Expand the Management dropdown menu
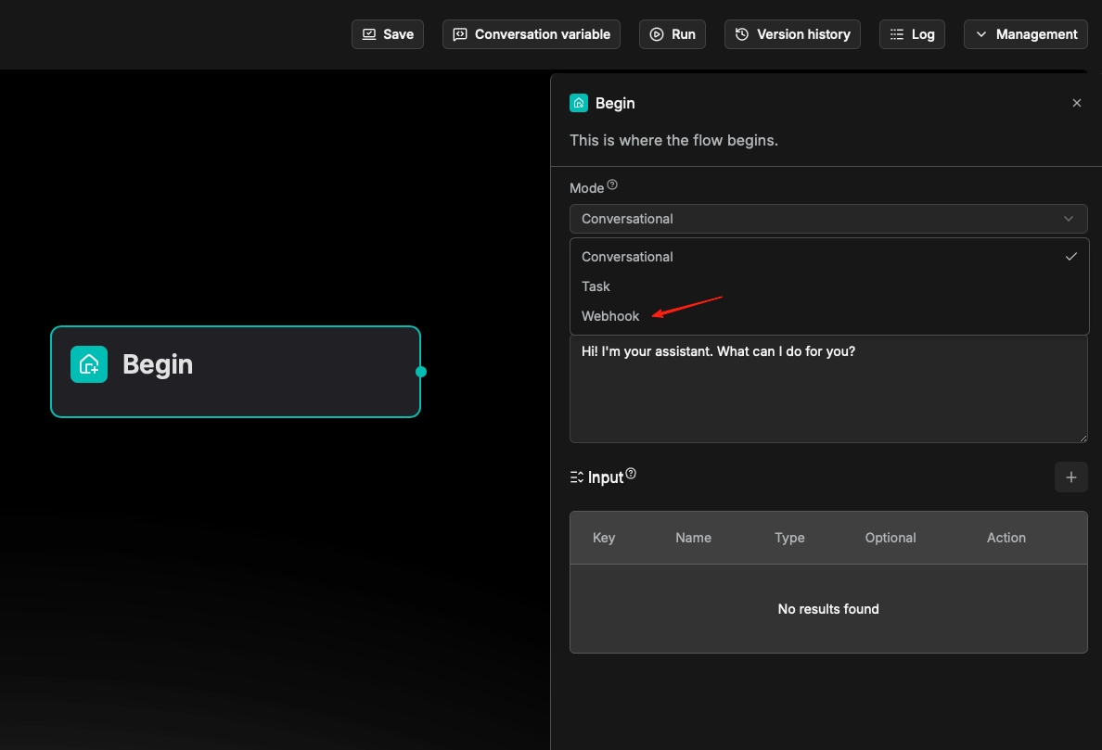 click(1025, 34)
